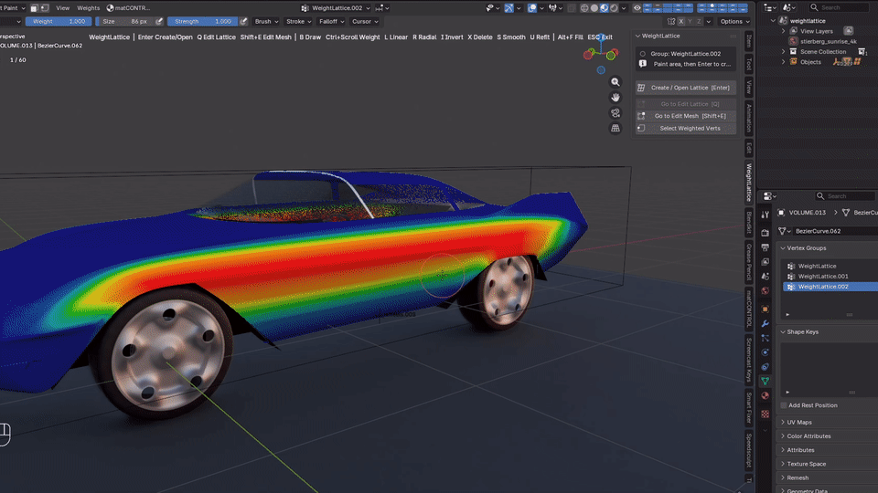Open the green Object Data tab icon
This screenshot has width=878, height=493.
765,382
